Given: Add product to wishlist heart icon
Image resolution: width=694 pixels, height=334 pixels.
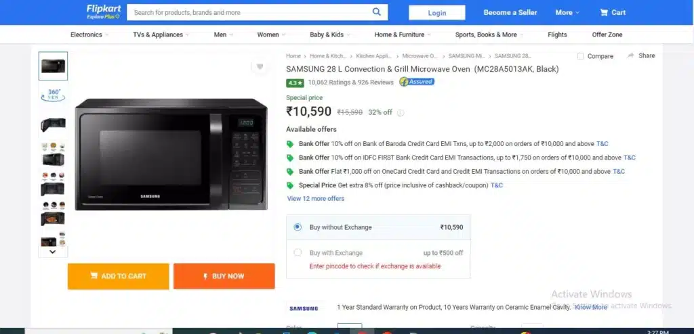Looking at the screenshot, I should pos(260,67).
